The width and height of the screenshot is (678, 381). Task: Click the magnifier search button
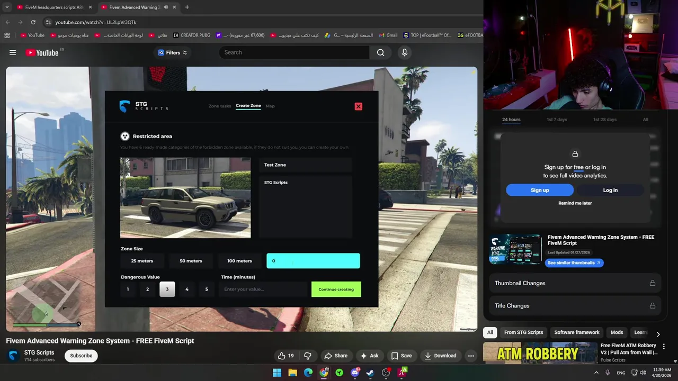click(x=380, y=52)
